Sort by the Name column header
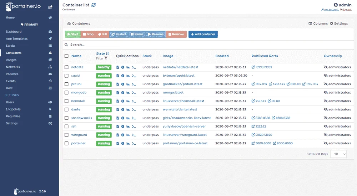Screen dimensions: 357x196 coord(76,56)
